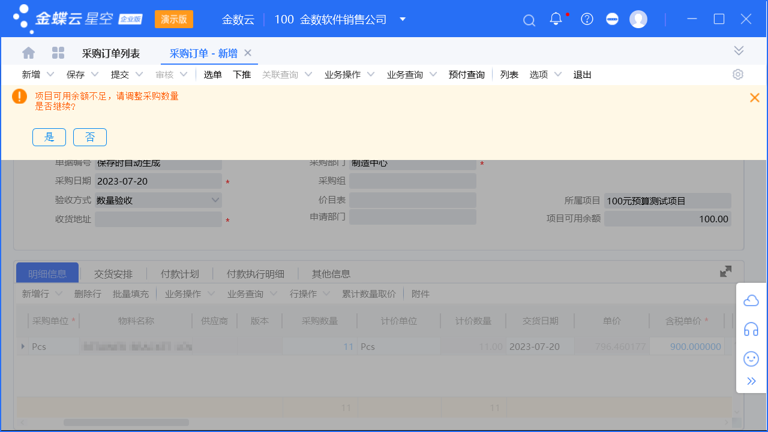Image resolution: width=768 pixels, height=432 pixels.
Task: Open the headset customer support icon
Action: 751,329
